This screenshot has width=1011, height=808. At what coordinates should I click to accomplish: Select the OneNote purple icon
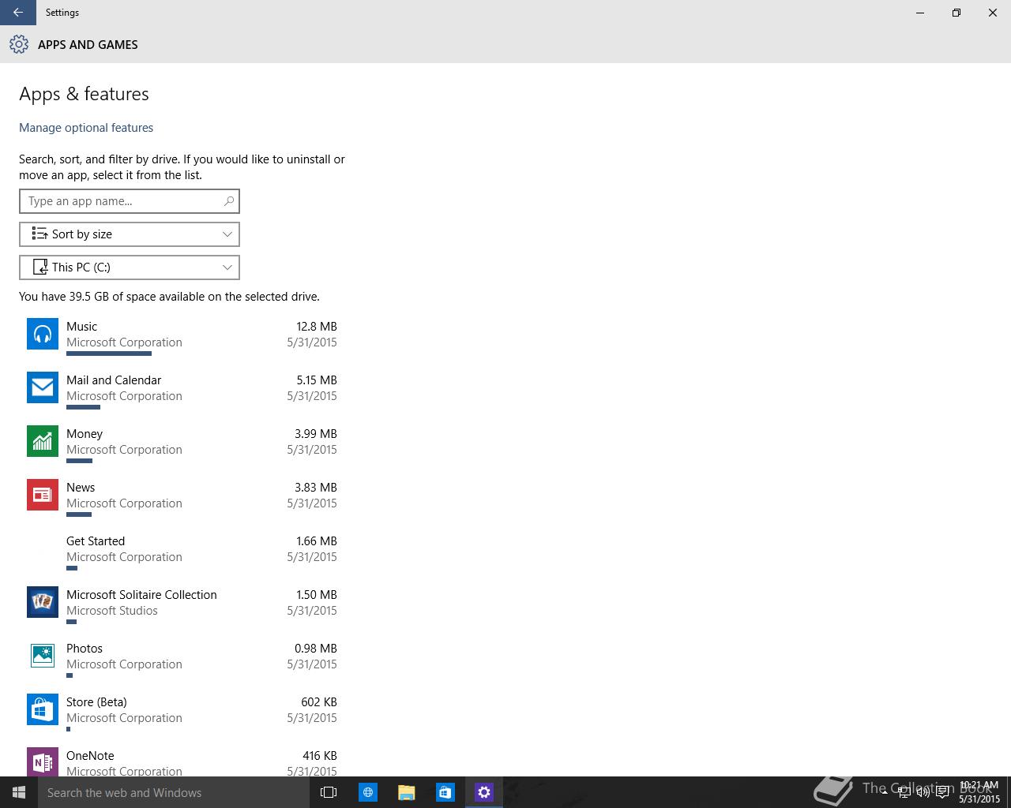[x=43, y=761]
